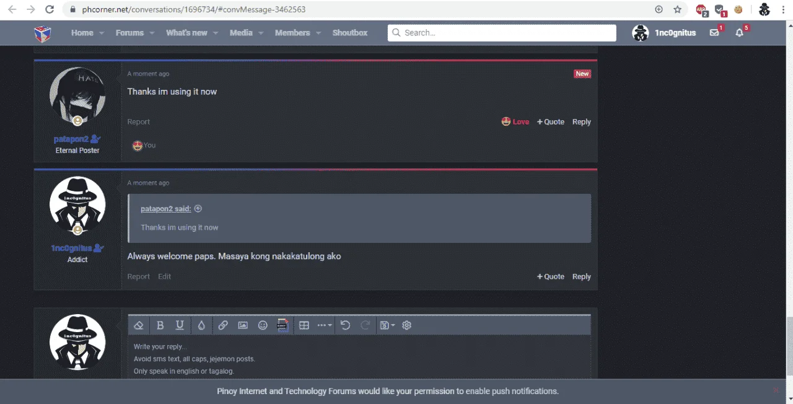Click Love reaction on patapon2's message
Viewport: 793px width, 404px height.
tap(515, 121)
